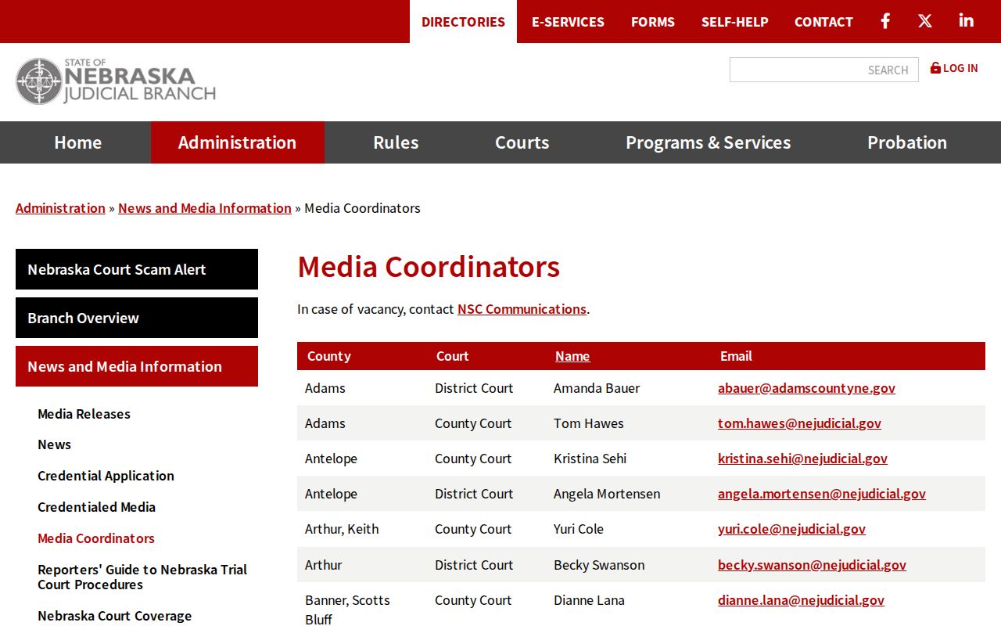Open the Contact top menu
This screenshot has width=1001, height=626.
(x=823, y=21)
